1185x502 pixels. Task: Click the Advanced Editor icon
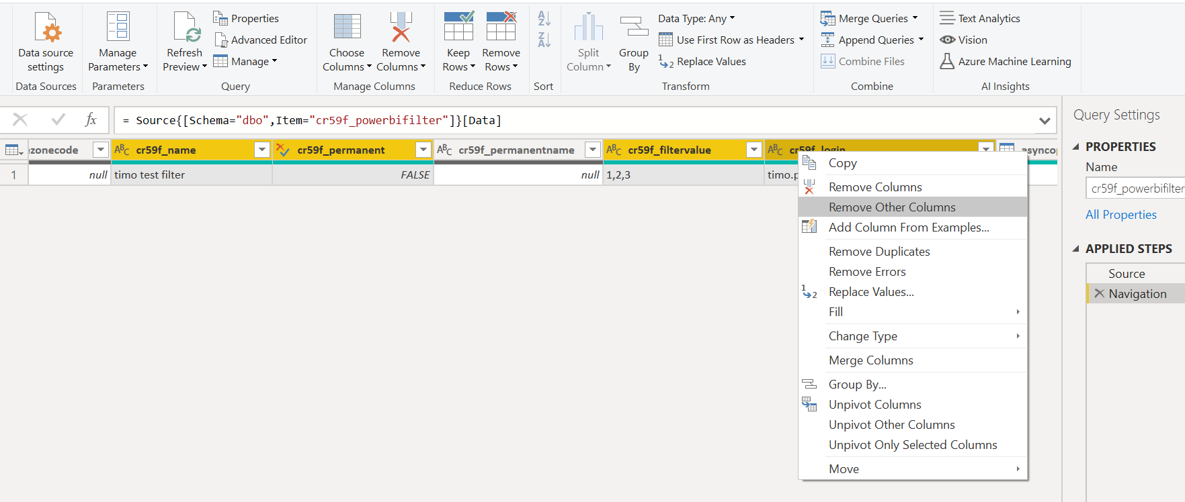point(220,40)
